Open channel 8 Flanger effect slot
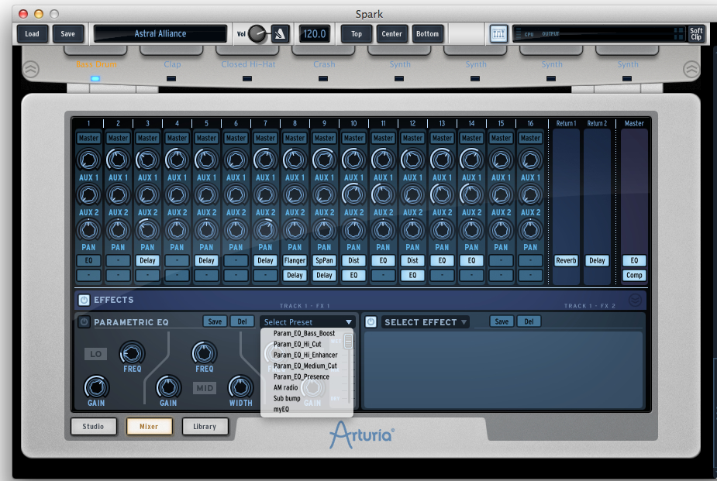Viewport: 717px width, 481px height. [x=295, y=260]
